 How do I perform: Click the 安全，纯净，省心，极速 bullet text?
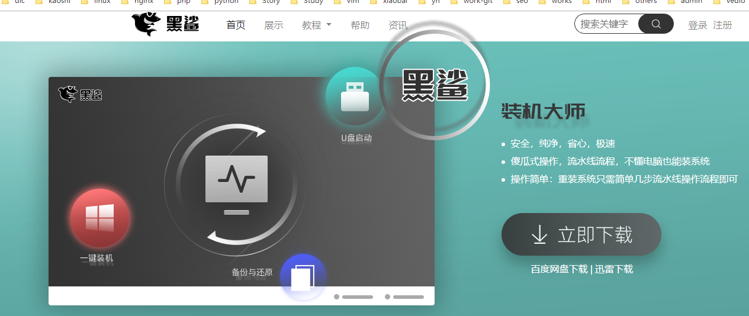[562, 143]
